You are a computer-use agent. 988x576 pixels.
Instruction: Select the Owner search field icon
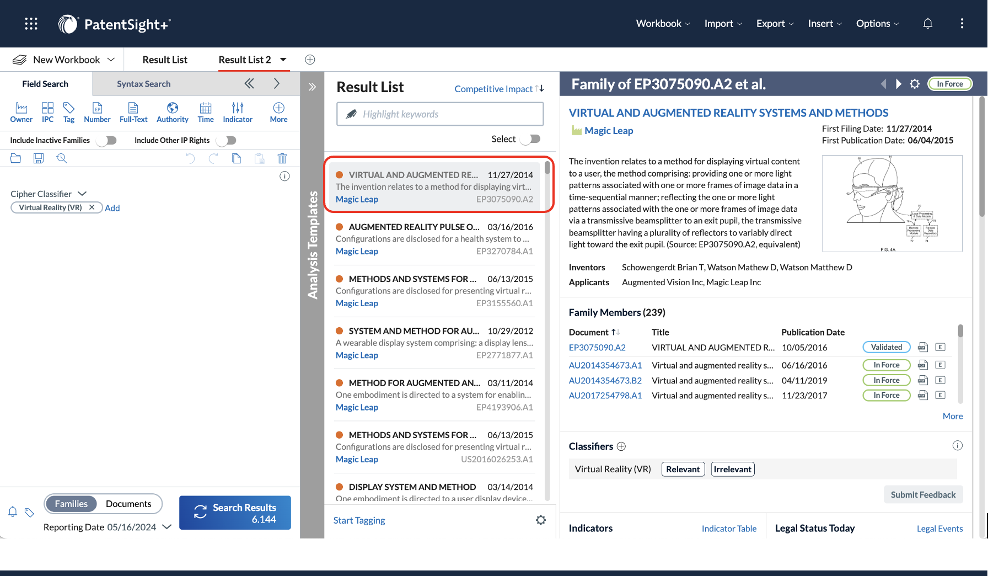[x=22, y=112]
